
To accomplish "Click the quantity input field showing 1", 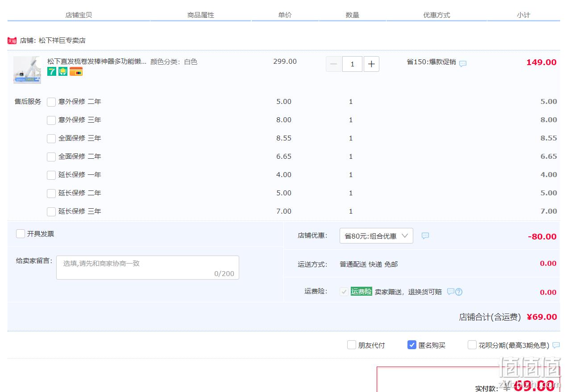I will click(x=352, y=64).
